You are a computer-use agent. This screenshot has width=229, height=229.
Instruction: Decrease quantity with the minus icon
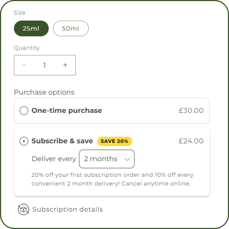24,65
